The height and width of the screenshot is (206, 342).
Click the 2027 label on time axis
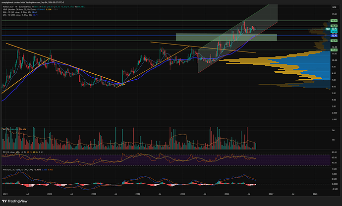[271, 194]
